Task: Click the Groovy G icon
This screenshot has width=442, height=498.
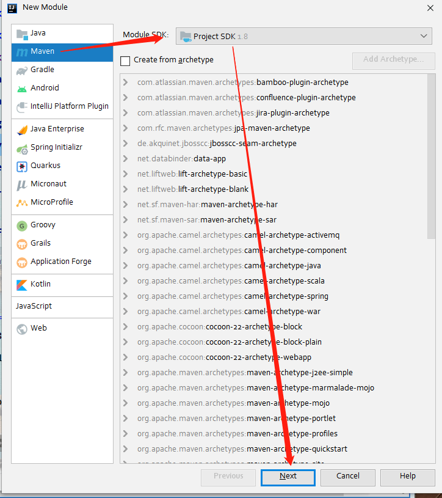Action: click(22, 226)
